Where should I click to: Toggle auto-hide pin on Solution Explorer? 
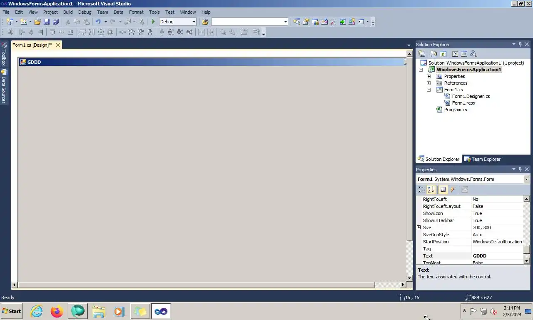pos(520,44)
